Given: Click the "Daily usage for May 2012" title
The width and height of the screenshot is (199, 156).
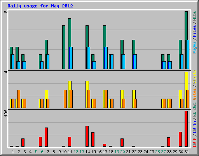Looking at the screenshot, I should click(40, 6).
